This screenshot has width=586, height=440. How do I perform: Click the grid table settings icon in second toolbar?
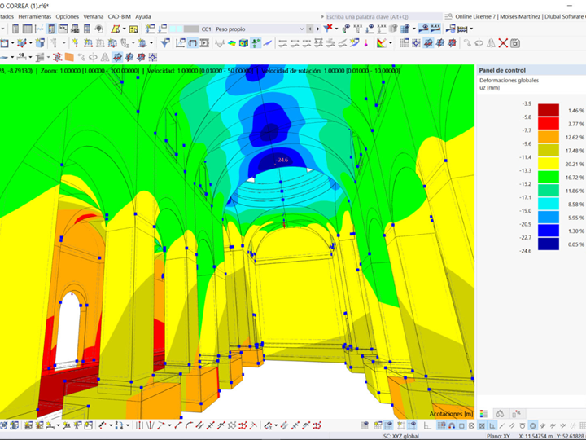(x=405, y=43)
